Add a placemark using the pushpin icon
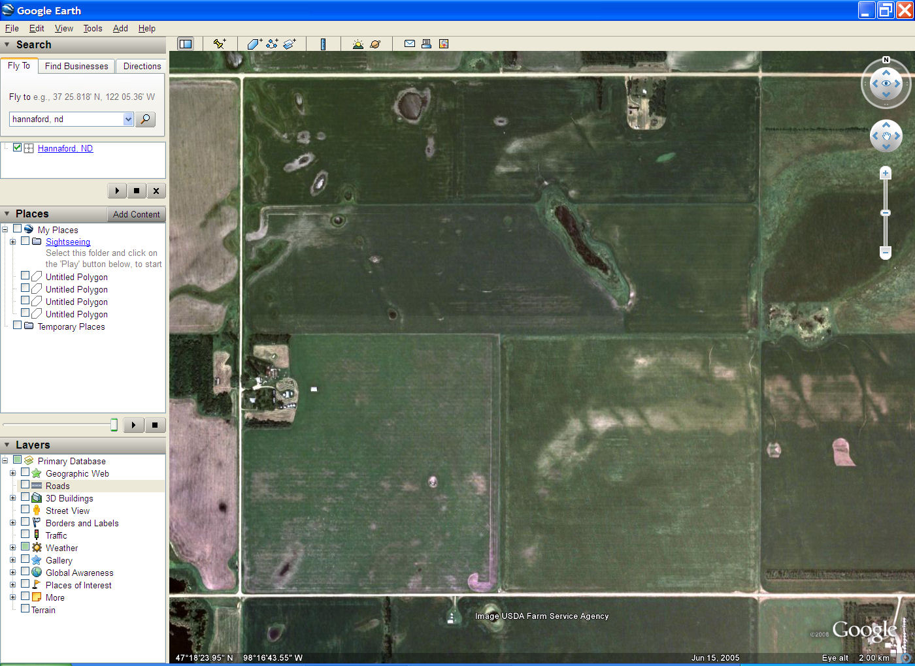 (220, 44)
